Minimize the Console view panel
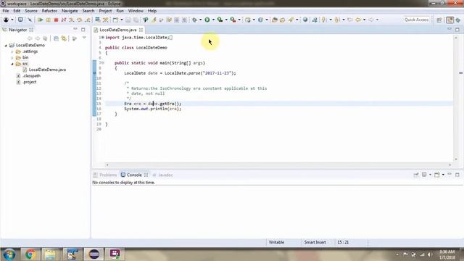The image size is (464, 261). point(449,174)
